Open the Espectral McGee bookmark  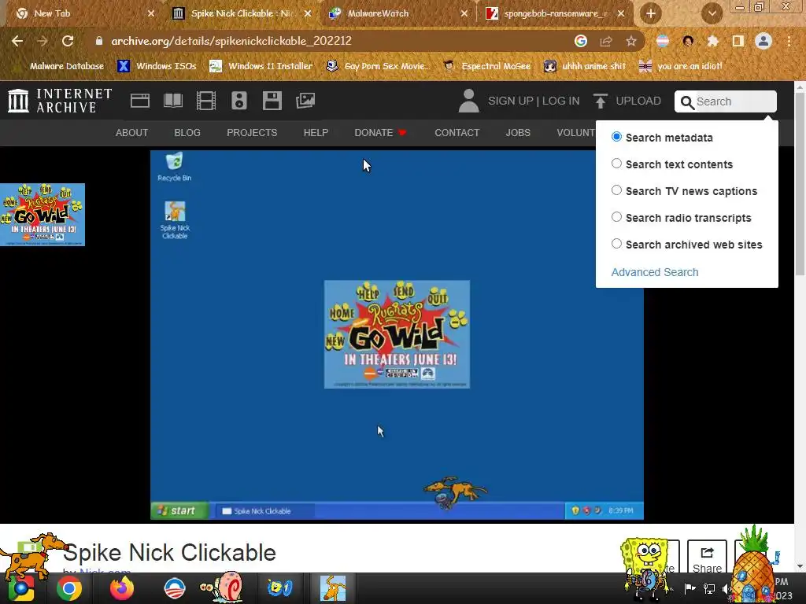(486, 66)
